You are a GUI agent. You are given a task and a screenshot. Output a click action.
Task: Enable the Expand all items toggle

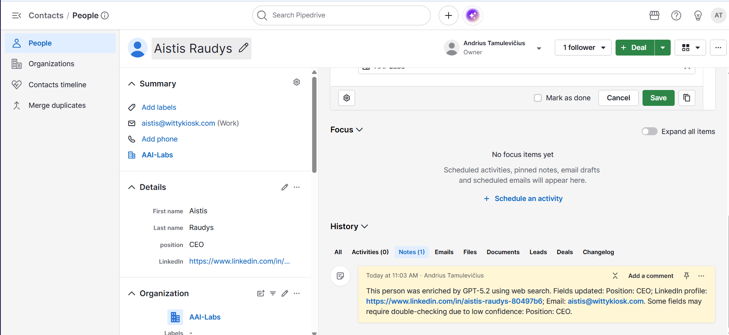click(x=650, y=131)
